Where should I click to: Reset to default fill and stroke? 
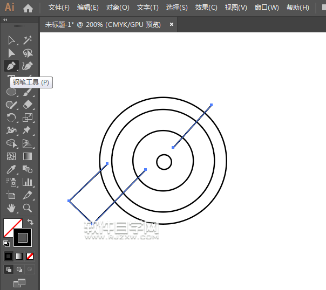point(6,243)
